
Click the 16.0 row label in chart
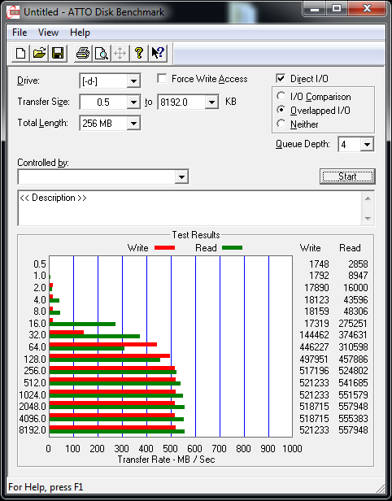[37, 324]
